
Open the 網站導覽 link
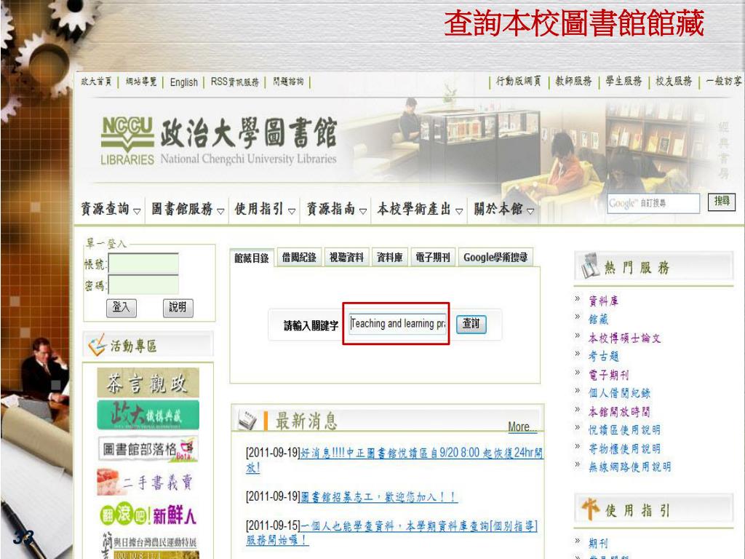coord(141,82)
